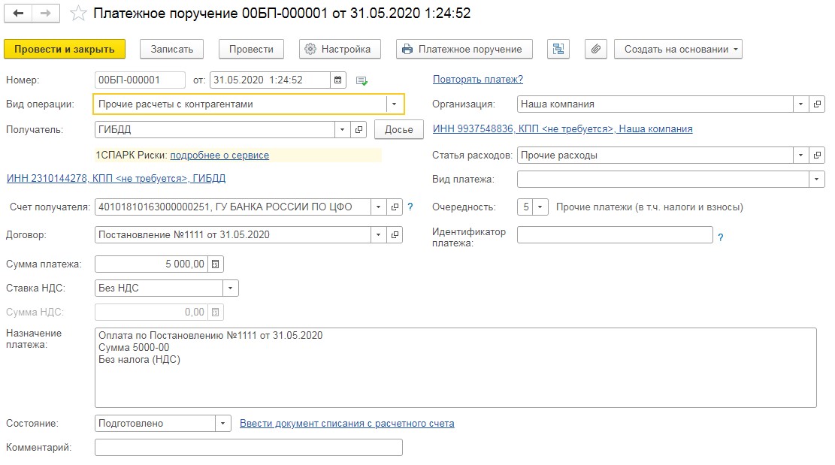Click the green document status icon by date

coord(362,80)
